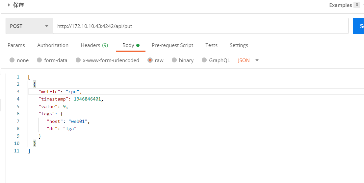
Task: Click the opening bracket on line 1
Action: coord(29,77)
